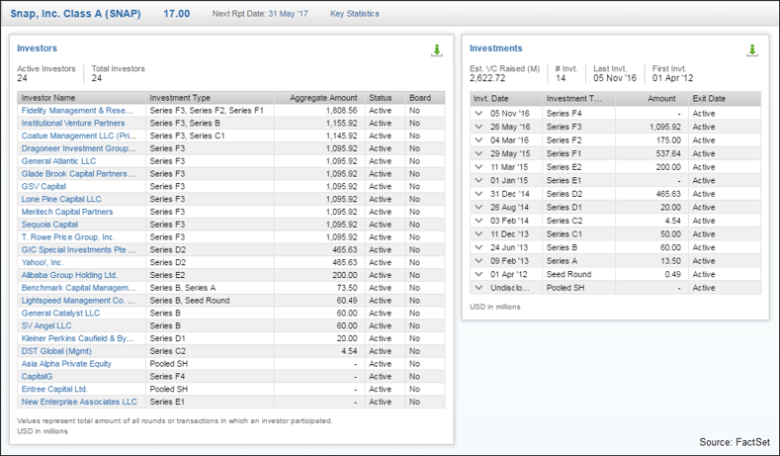Open New Enterprise Associates LLC link
780x456 pixels.
tap(79, 402)
